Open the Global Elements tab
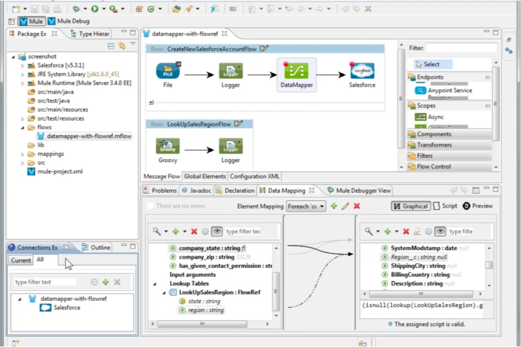Image resolution: width=521 pixels, height=347 pixels. (205, 176)
